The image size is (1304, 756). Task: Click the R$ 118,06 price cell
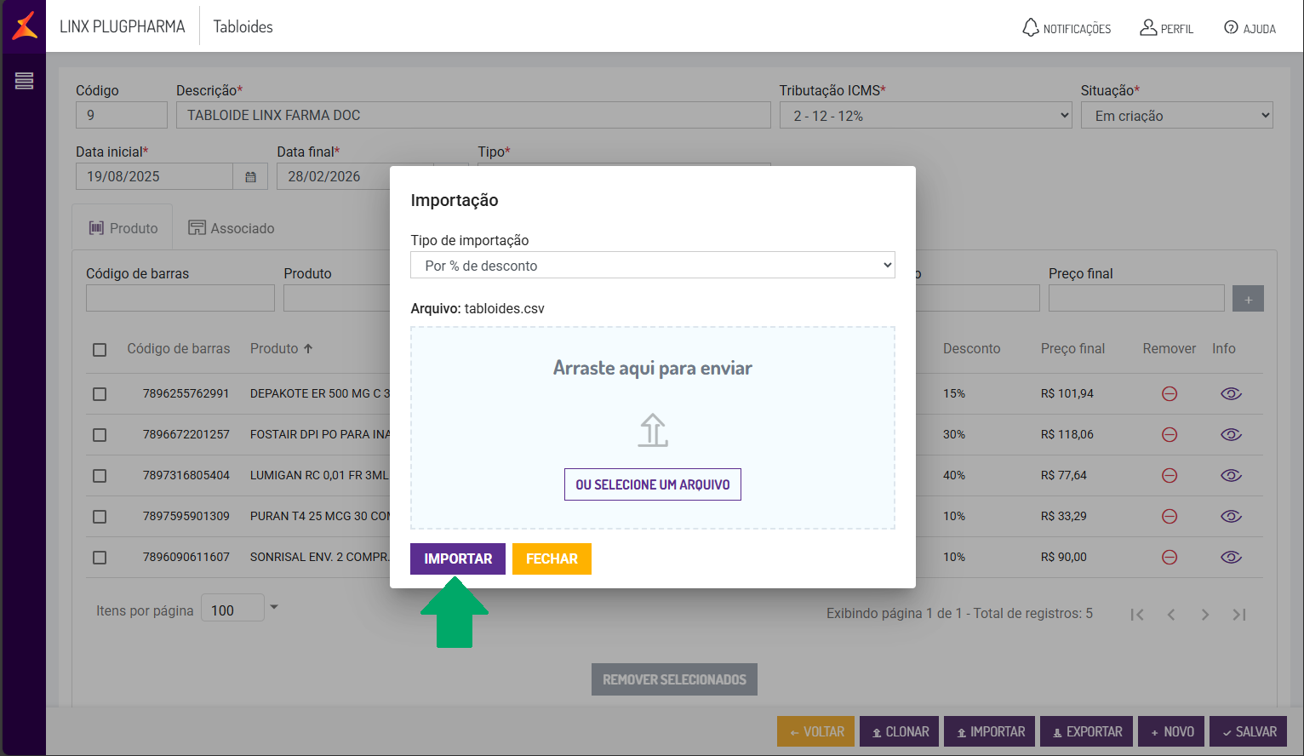coord(1067,434)
